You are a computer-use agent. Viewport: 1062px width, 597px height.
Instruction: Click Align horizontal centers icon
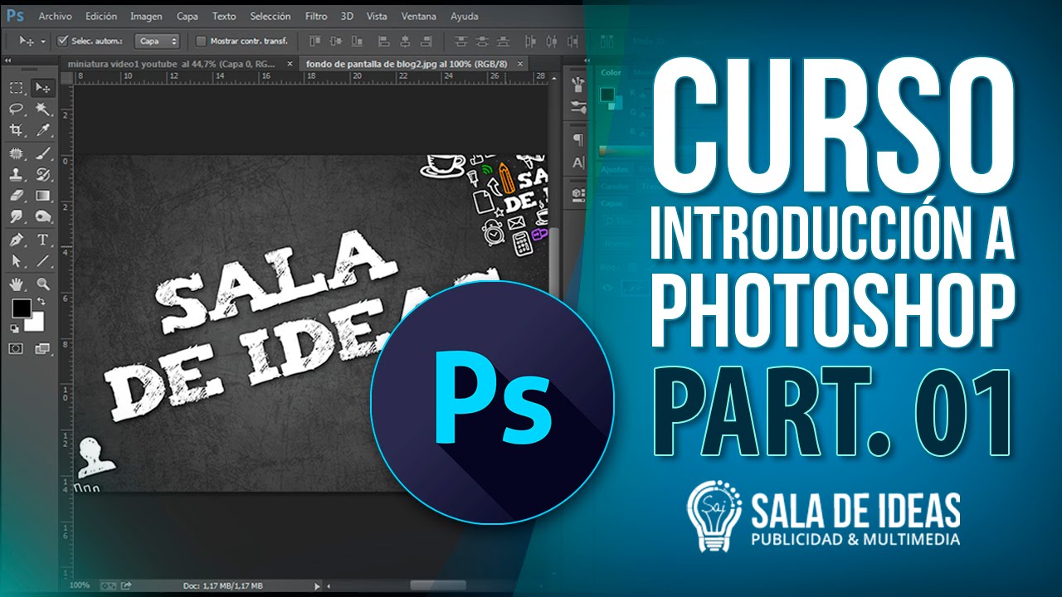point(407,41)
